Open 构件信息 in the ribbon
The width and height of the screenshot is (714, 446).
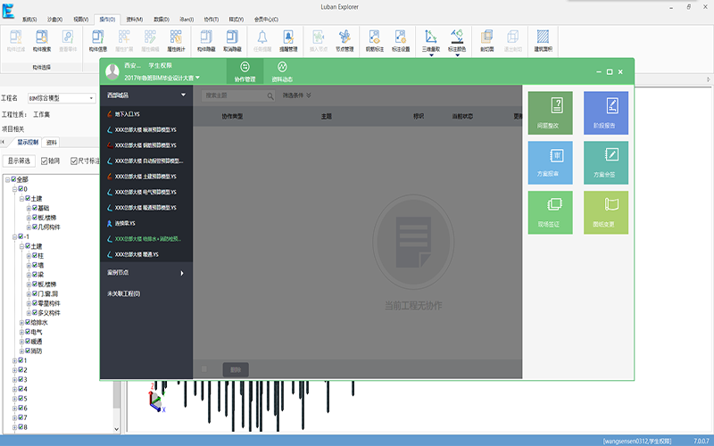click(97, 40)
